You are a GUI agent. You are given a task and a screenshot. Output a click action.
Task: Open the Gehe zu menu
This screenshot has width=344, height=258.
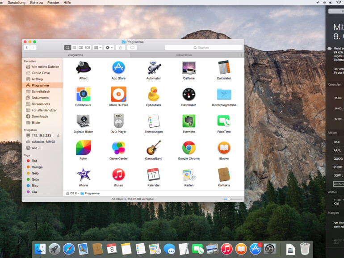(x=37, y=3)
